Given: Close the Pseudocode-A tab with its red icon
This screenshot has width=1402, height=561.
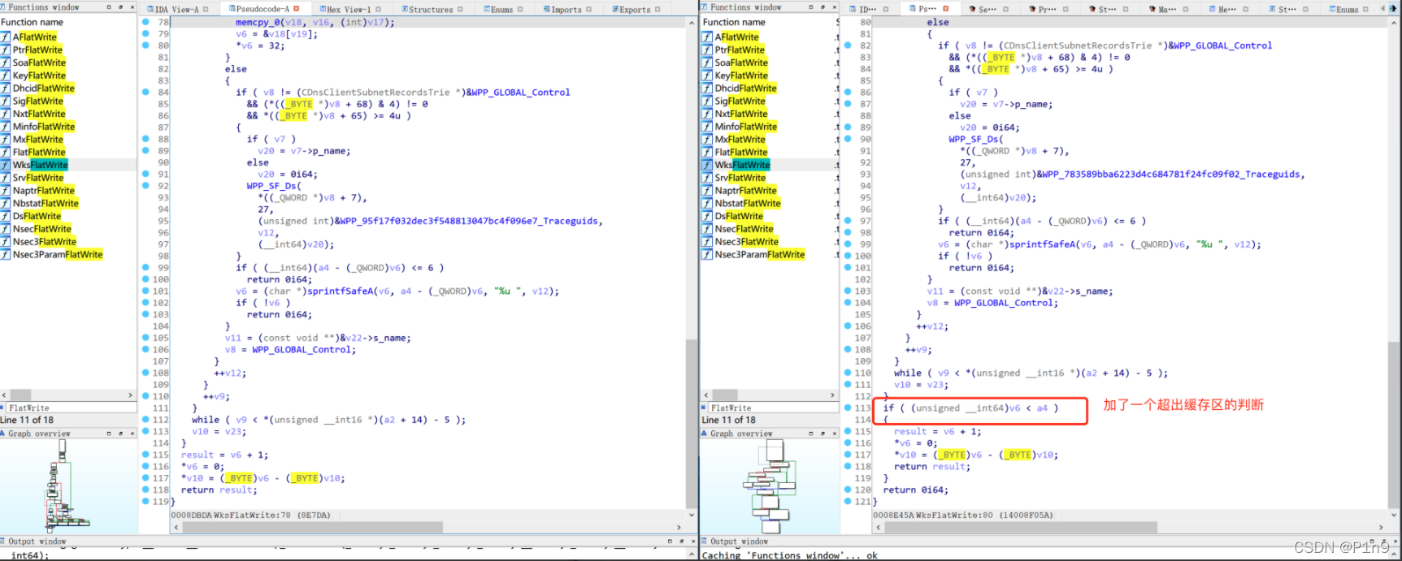Looking at the screenshot, I should (297, 9).
